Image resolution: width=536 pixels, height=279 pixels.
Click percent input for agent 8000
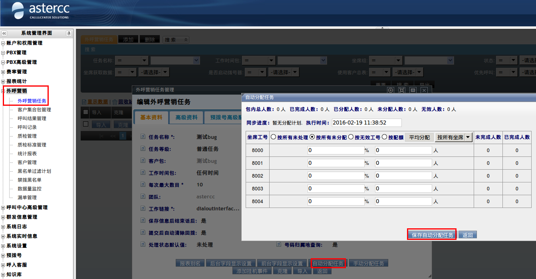pyautogui.click(x=335, y=150)
